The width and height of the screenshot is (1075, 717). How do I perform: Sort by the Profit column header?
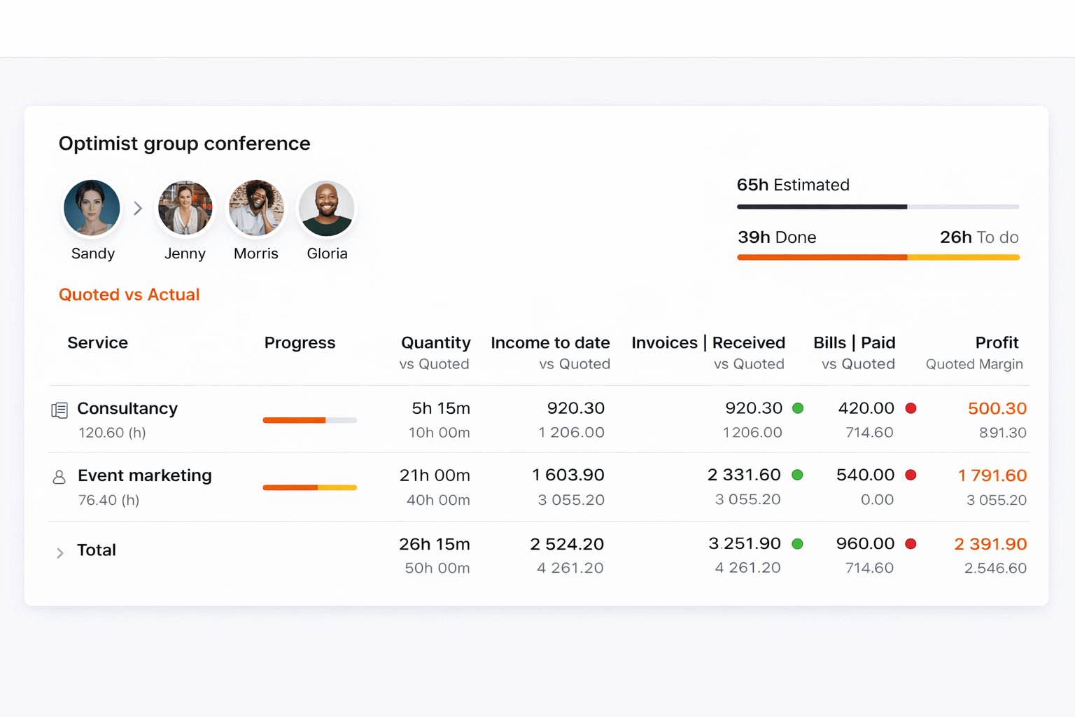(997, 343)
